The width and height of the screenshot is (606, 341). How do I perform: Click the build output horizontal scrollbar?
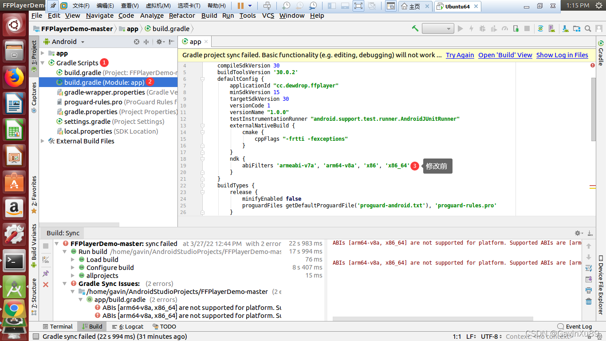tap(433, 319)
